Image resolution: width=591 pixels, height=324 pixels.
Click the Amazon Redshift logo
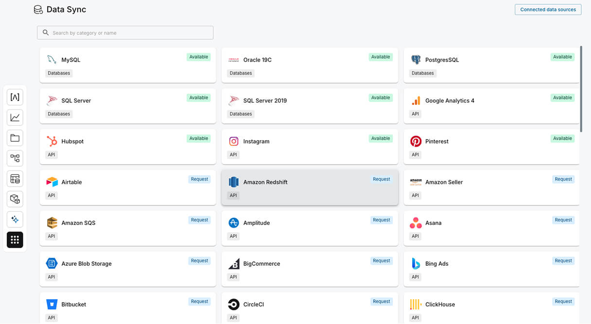pyautogui.click(x=234, y=182)
